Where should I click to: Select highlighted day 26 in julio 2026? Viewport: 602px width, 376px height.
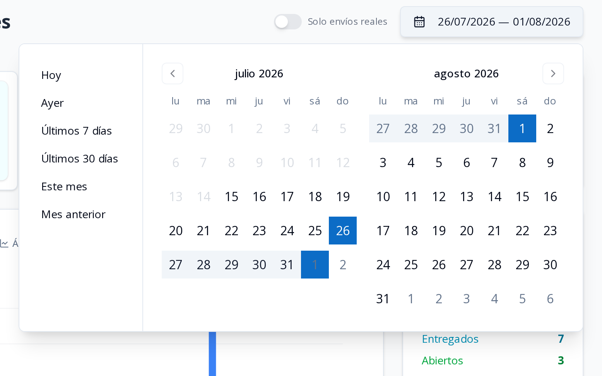(343, 231)
